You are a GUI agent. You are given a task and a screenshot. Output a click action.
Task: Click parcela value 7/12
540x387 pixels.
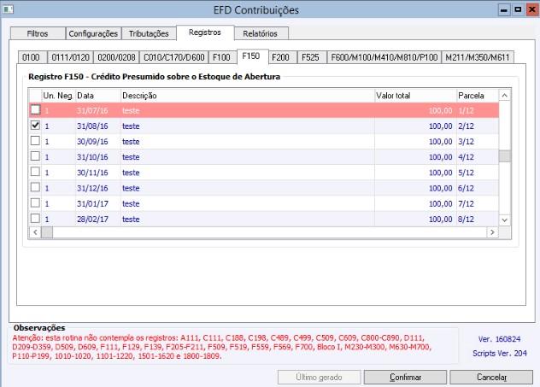pyautogui.click(x=466, y=204)
